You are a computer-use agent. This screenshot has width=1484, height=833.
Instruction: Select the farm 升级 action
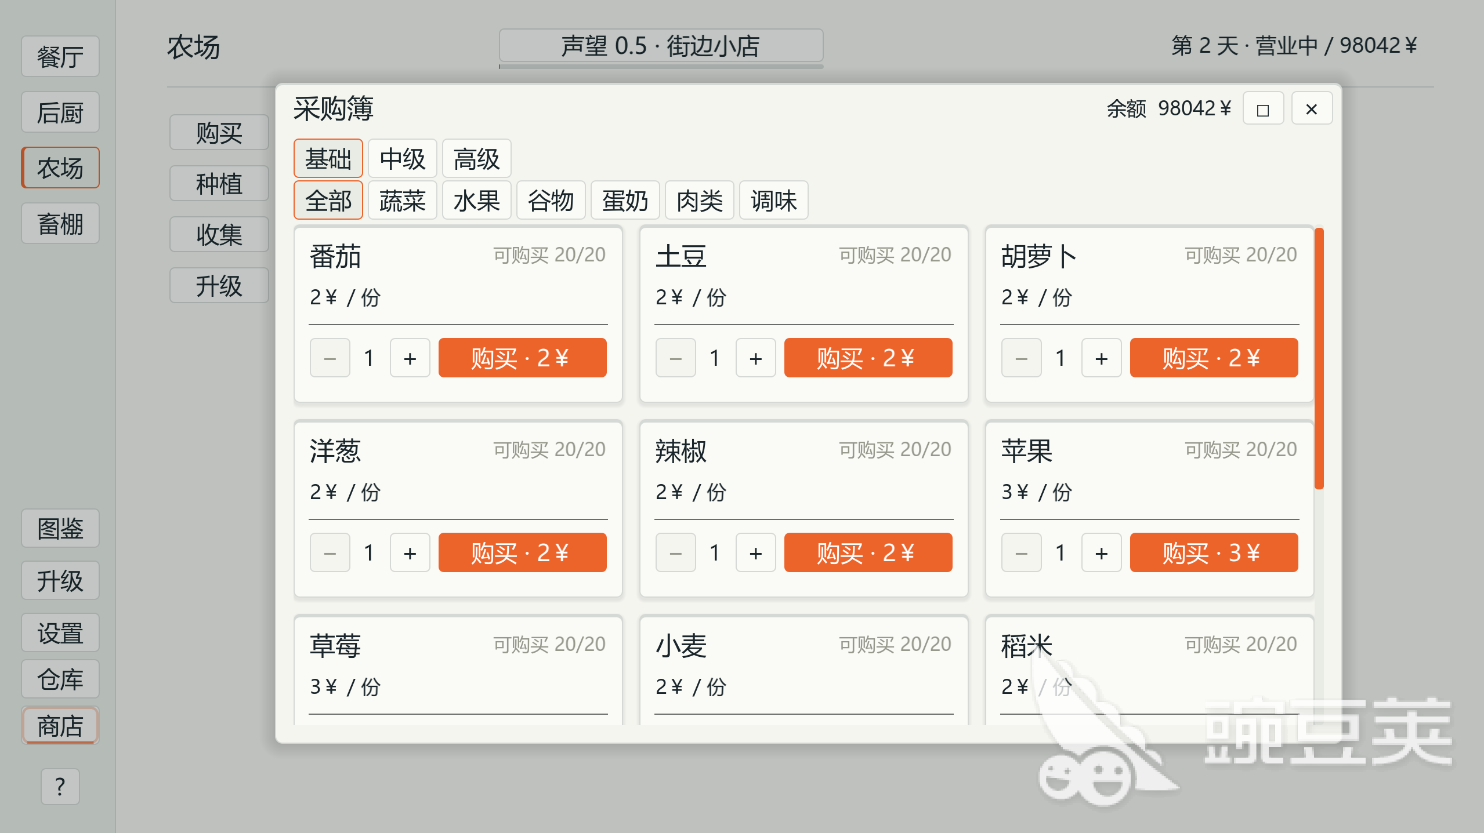(x=219, y=286)
